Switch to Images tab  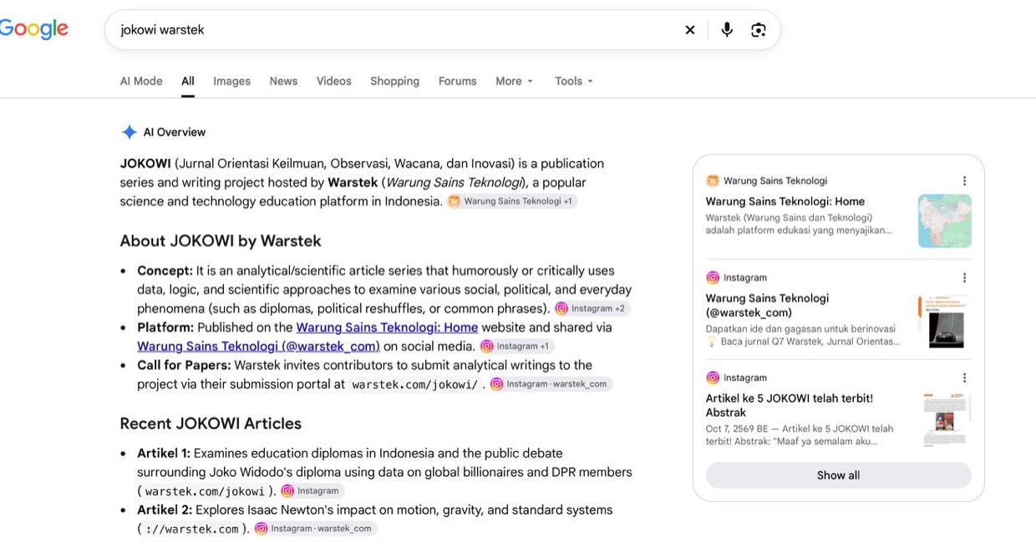point(231,81)
